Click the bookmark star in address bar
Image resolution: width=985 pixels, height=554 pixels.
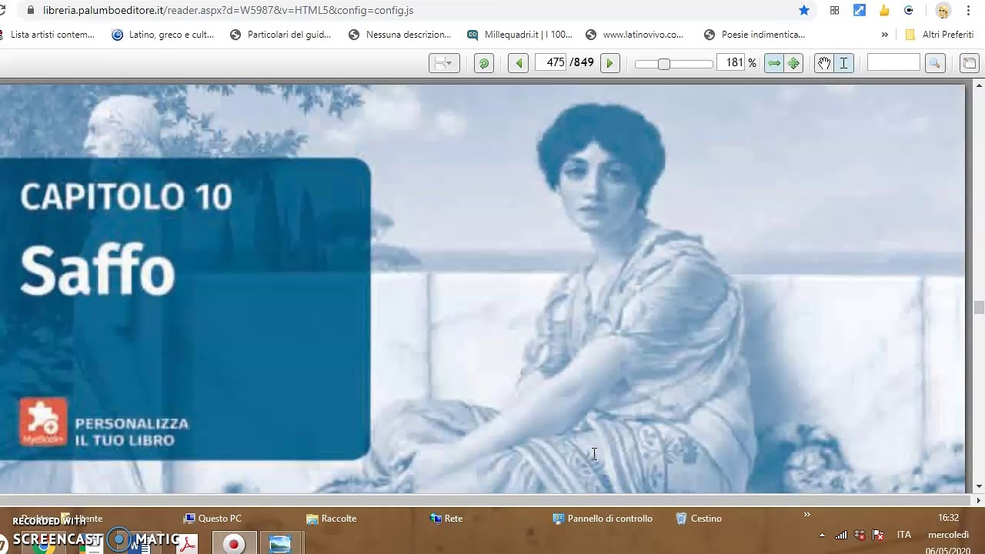(x=804, y=10)
